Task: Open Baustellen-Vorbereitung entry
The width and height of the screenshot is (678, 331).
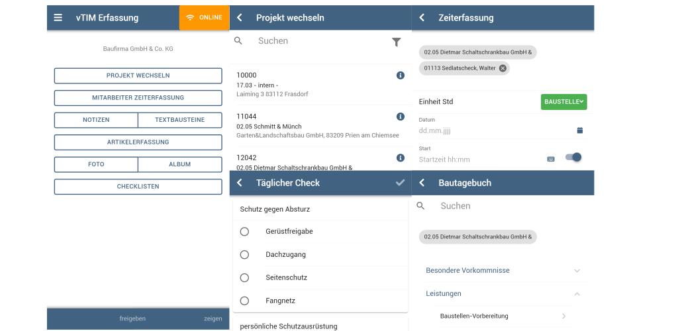Action: 503,316
